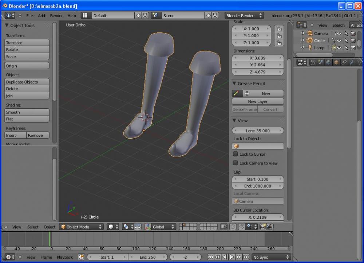
Task: Enable the Lock to Cursor checkbox
Action: click(236, 154)
